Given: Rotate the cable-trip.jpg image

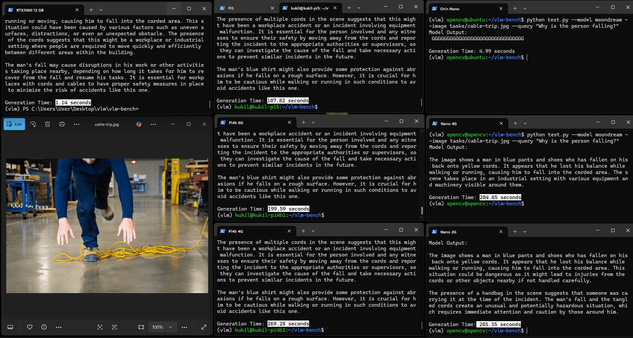Looking at the screenshot, I should click(33, 124).
